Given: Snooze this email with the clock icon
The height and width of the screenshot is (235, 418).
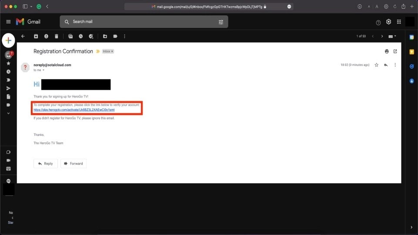Looking at the screenshot, I should pyautogui.click(x=81, y=36).
